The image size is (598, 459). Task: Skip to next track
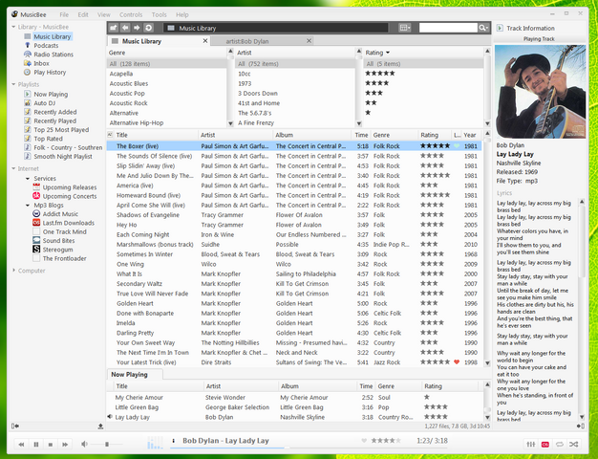tap(65, 444)
